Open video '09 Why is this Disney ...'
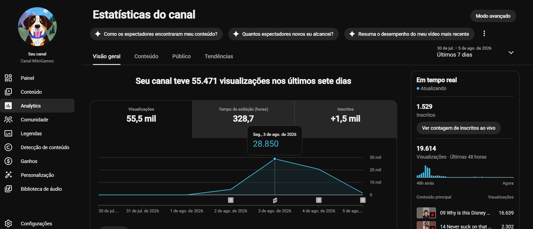 (x=465, y=213)
